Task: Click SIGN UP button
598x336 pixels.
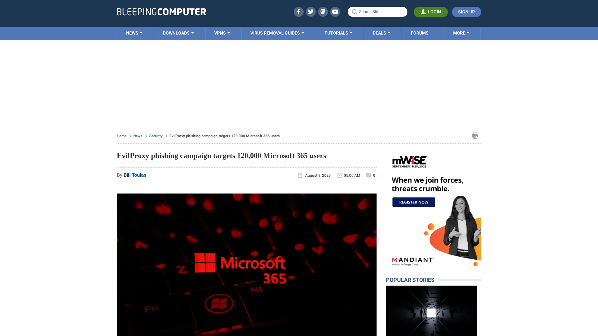Action: pos(466,12)
